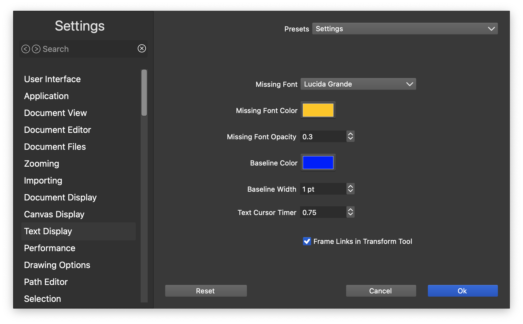Switch to Performance settings
The width and height of the screenshot is (523, 324).
[x=50, y=248]
